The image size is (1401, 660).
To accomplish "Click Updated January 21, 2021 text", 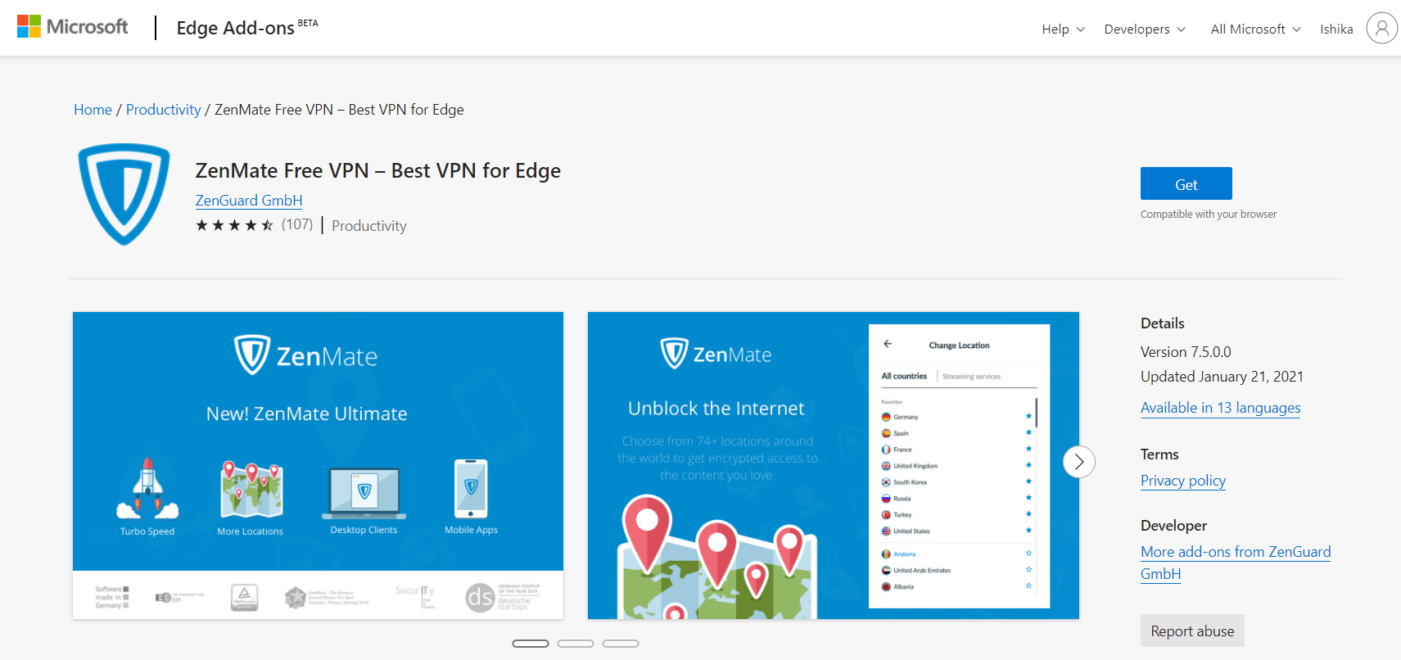I will 1222,377.
